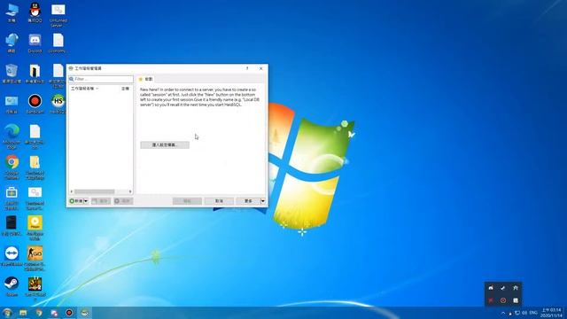Image resolution: width=567 pixels, height=319 pixels.
Task: Open the Unturned Server desktop shortcut
Action: point(58,15)
